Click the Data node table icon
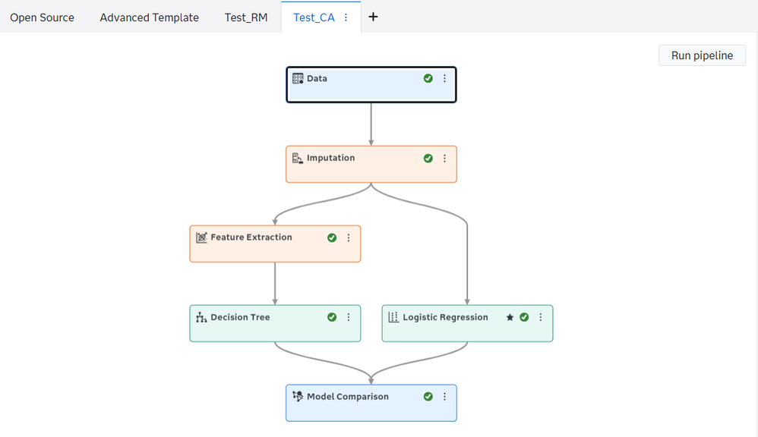 click(298, 79)
